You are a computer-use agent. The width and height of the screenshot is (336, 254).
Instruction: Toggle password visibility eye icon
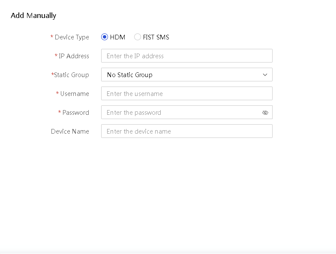point(265,112)
